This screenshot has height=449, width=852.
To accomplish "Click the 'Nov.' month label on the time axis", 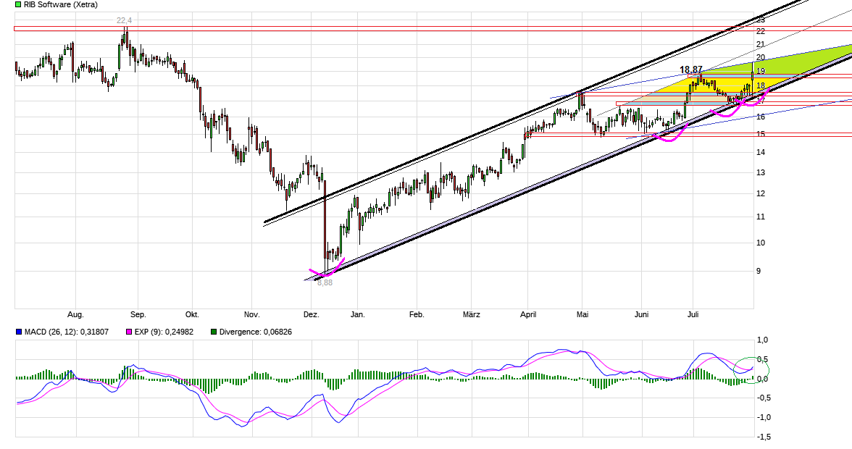I will click(251, 314).
